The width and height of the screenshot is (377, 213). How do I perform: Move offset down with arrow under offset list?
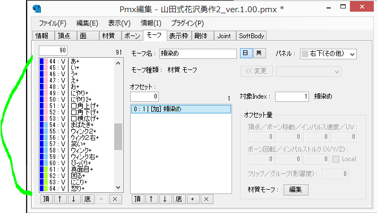165,199
